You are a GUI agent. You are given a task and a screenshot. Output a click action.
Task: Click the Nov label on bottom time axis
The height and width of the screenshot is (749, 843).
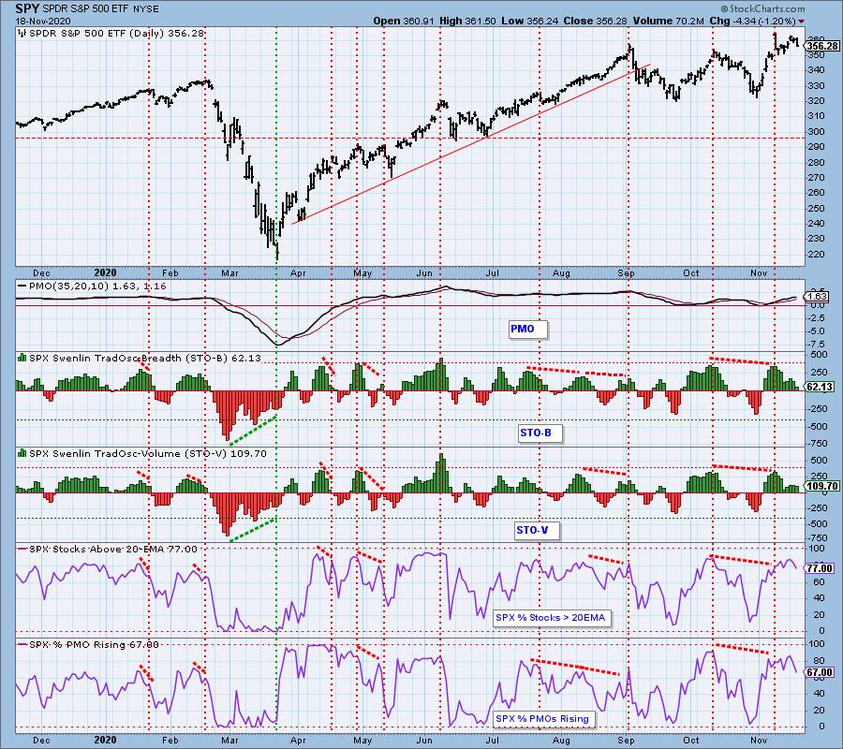click(759, 740)
